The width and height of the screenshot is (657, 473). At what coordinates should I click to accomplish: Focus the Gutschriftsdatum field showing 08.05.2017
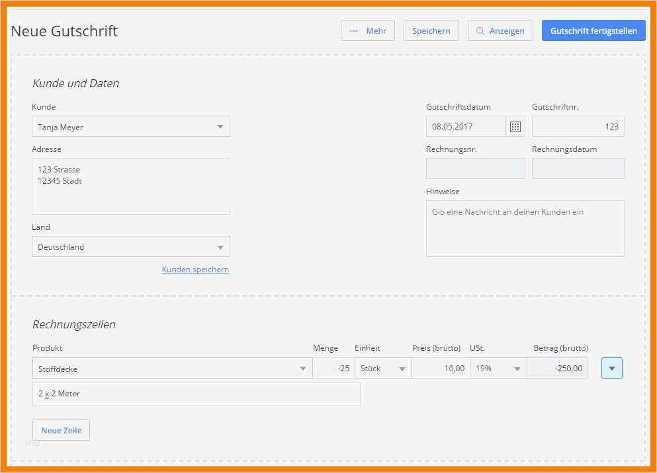466,126
